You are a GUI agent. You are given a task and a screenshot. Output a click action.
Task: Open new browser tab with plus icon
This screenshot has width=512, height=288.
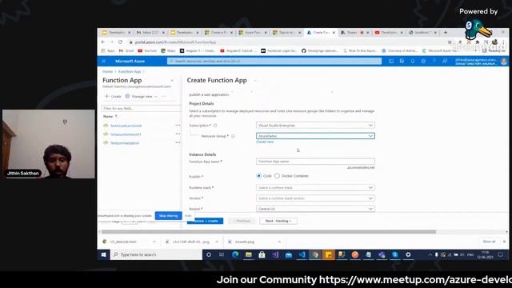[446, 32]
